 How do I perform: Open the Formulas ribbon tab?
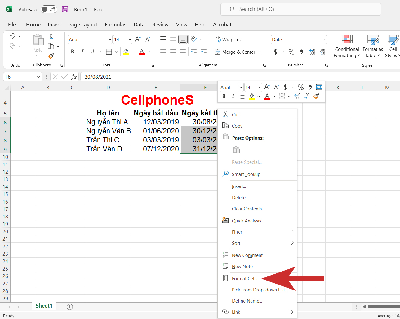click(x=115, y=25)
